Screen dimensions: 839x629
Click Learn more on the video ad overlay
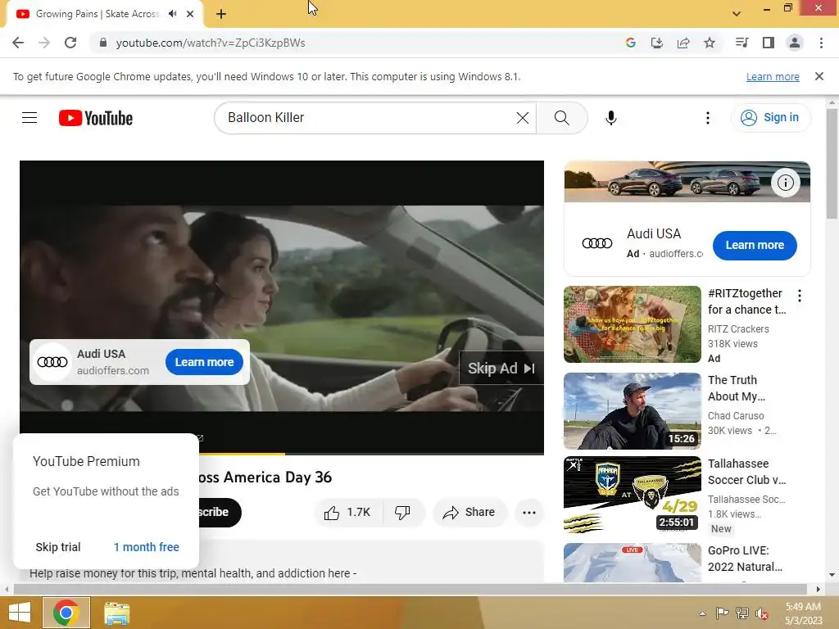204,362
